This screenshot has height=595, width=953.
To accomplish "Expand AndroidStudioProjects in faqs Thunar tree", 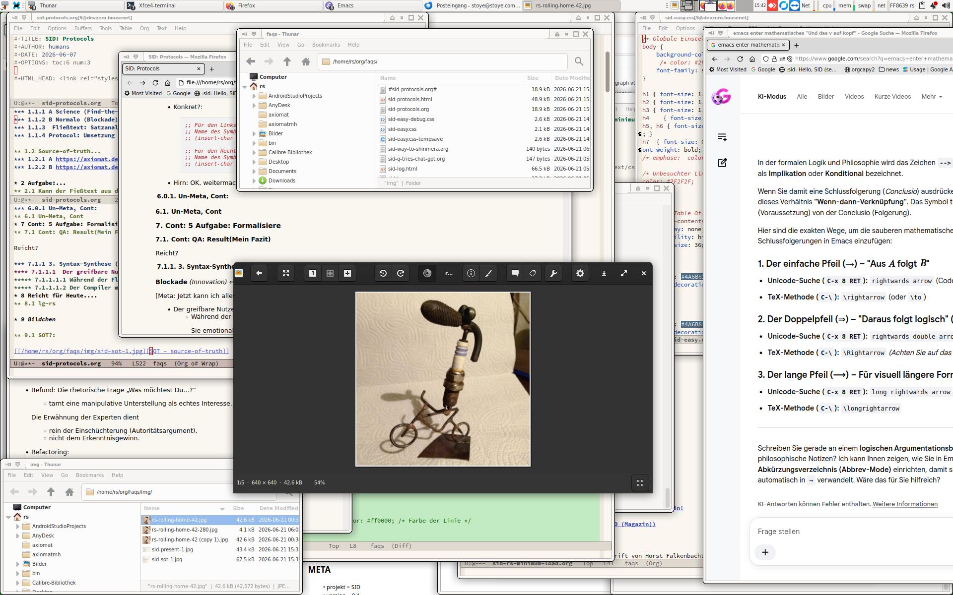I will pyautogui.click(x=254, y=96).
